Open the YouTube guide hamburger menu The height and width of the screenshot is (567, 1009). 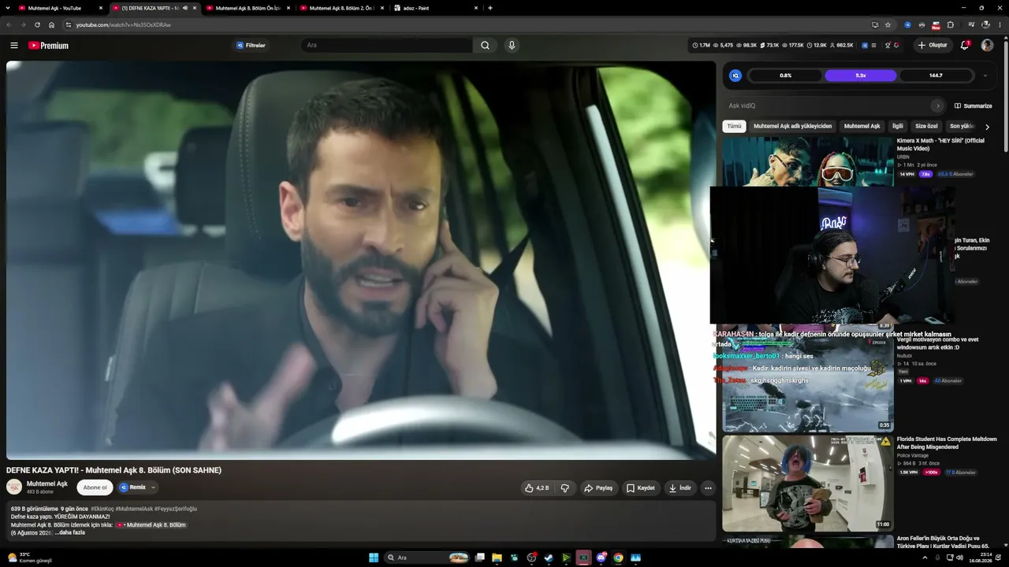(14, 46)
